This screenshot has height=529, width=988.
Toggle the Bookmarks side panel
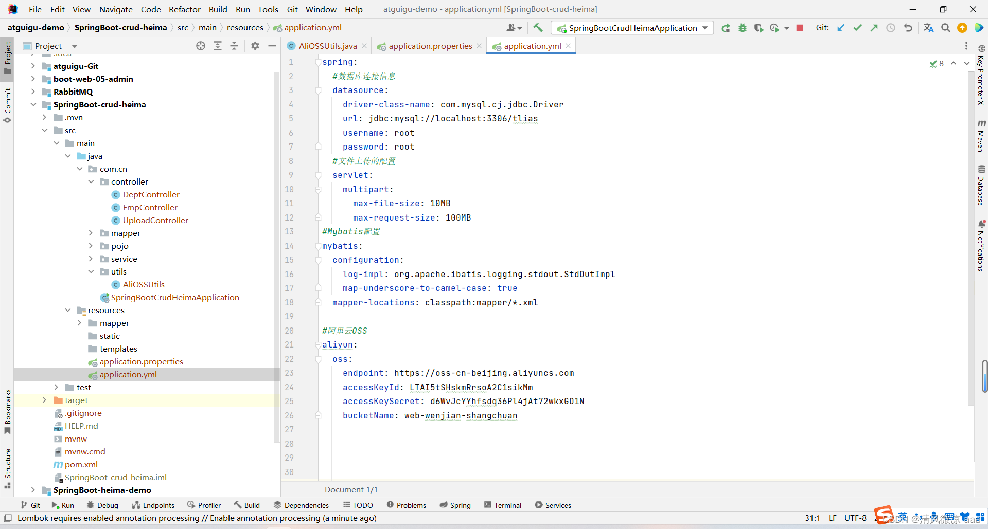point(7,411)
